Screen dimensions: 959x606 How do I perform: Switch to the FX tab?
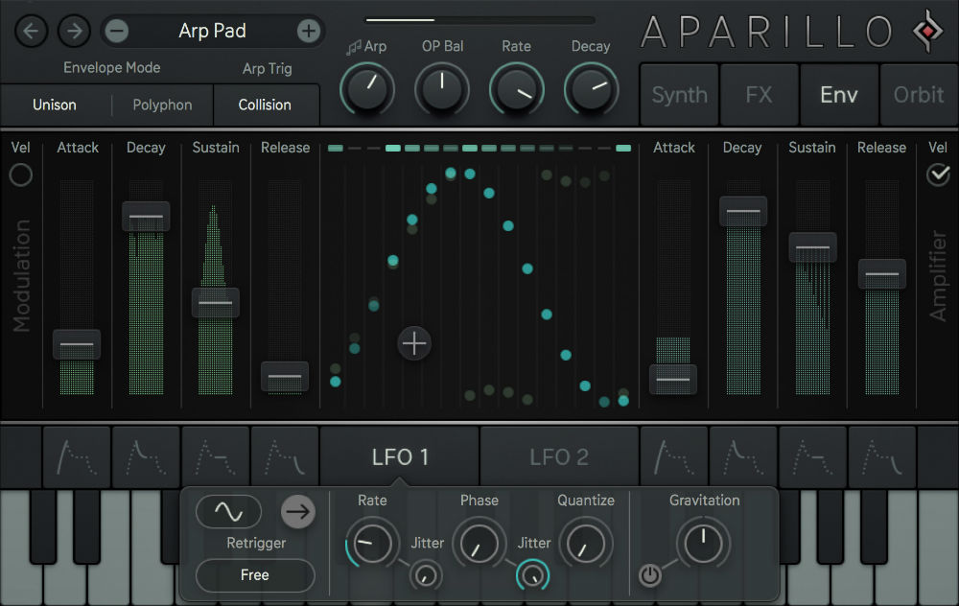[x=757, y=95]
